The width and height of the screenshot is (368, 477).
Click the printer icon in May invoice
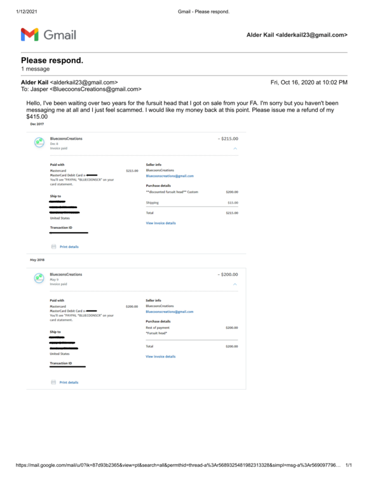click(53, 382)
